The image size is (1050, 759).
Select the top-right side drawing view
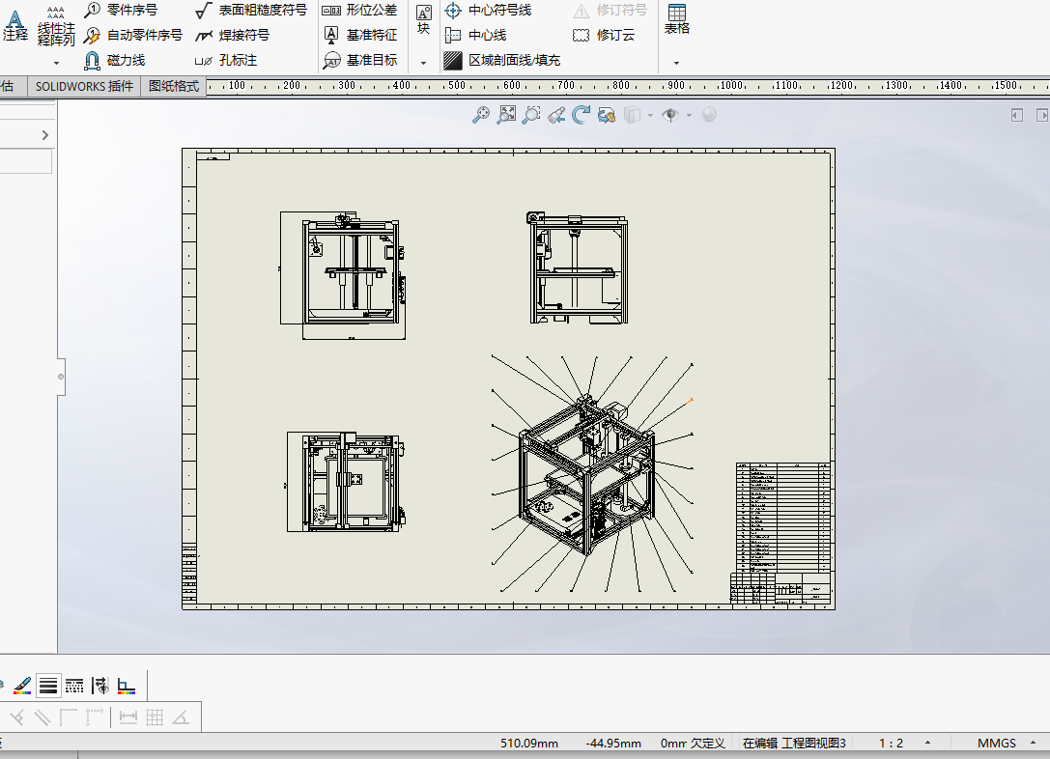tap(579, 267)
